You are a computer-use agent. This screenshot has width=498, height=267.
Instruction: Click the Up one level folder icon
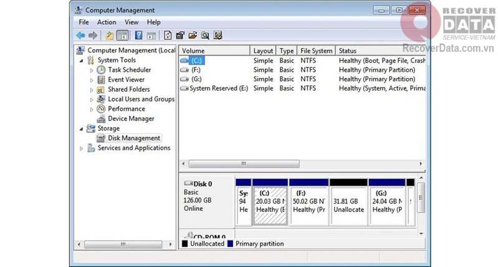tap(110, 36)
